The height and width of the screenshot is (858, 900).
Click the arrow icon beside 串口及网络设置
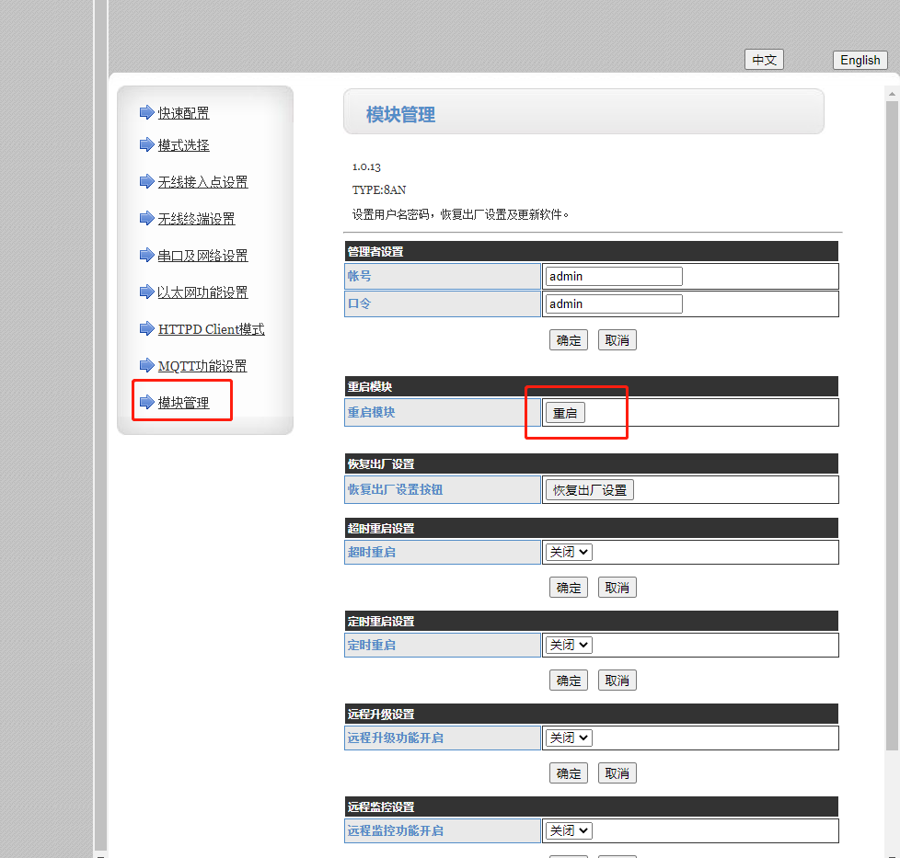(x=146, y=255)
